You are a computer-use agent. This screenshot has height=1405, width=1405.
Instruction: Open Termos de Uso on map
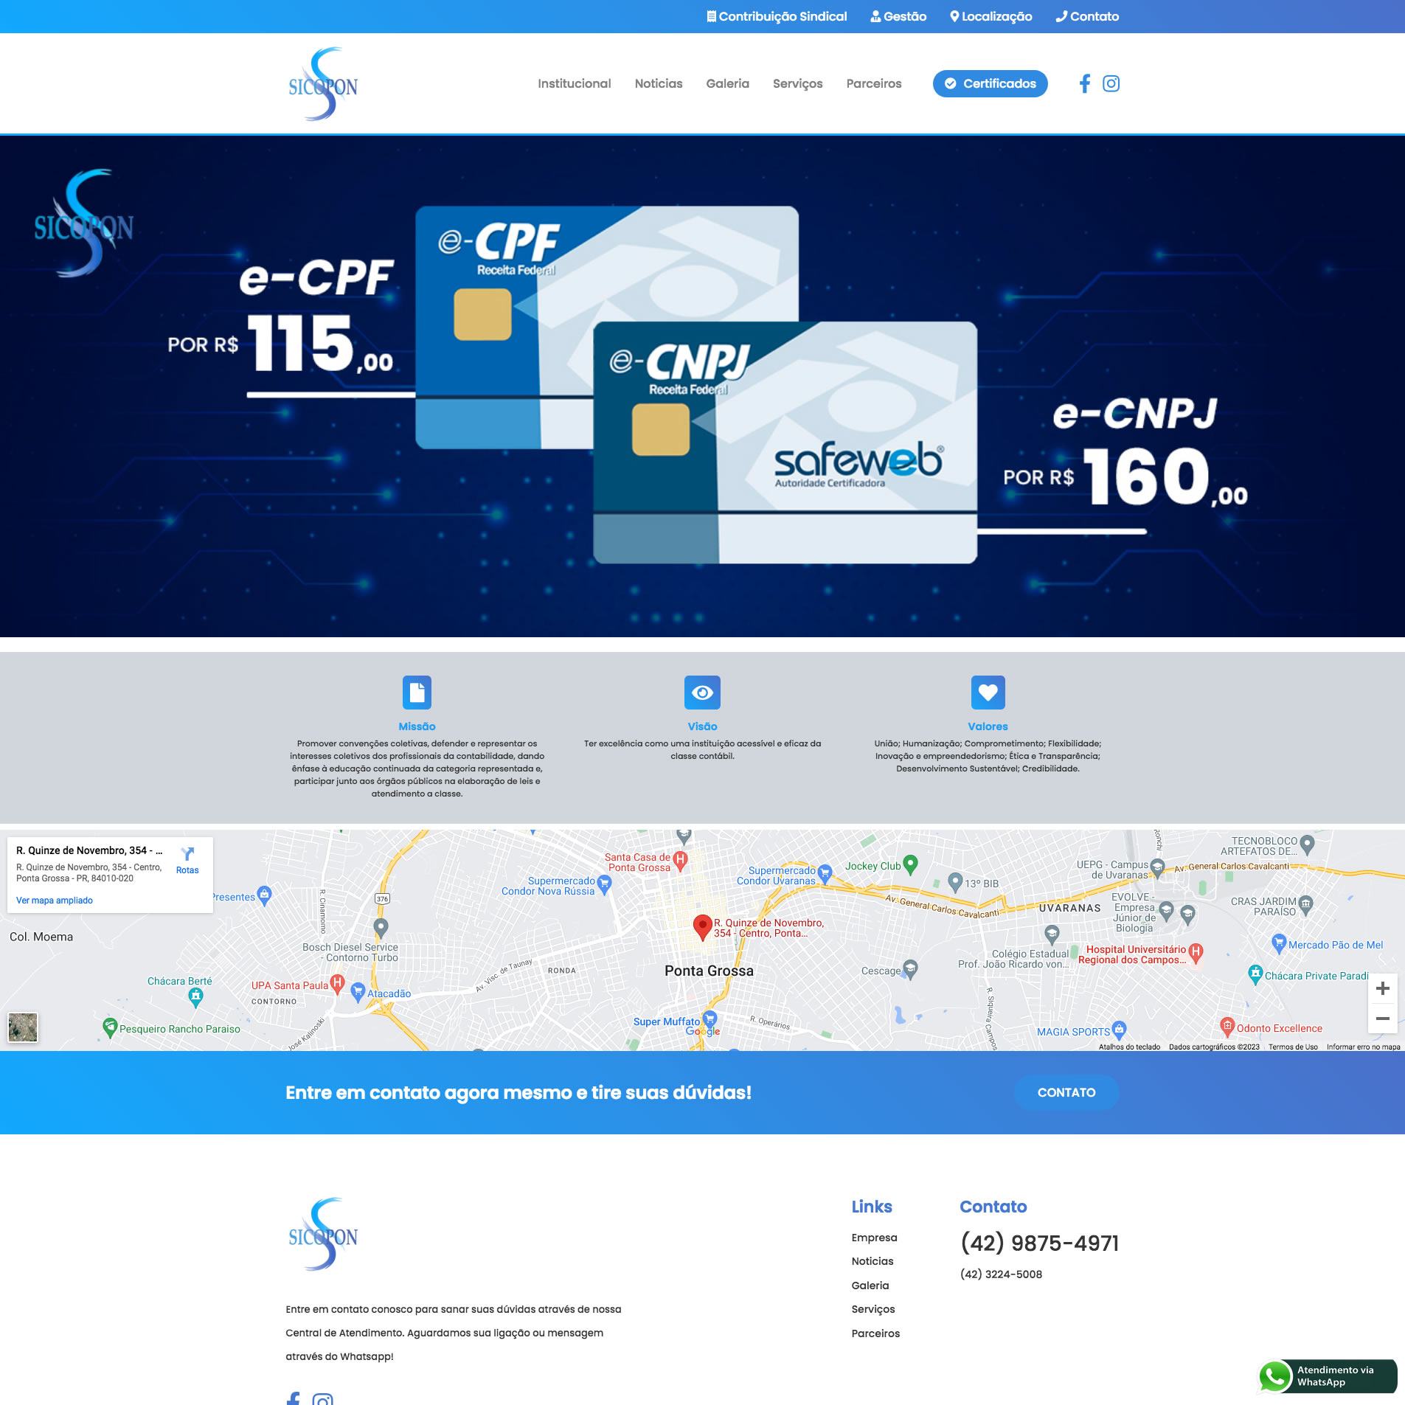pos(1293,1047)
